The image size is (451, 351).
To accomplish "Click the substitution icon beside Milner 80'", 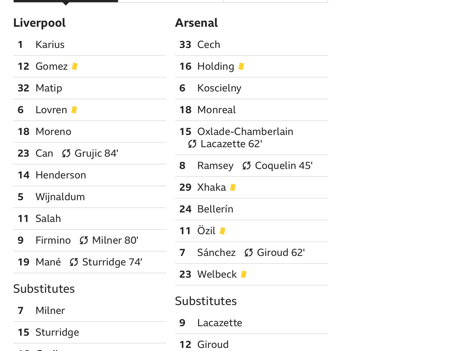I will (x=84, y=240).
